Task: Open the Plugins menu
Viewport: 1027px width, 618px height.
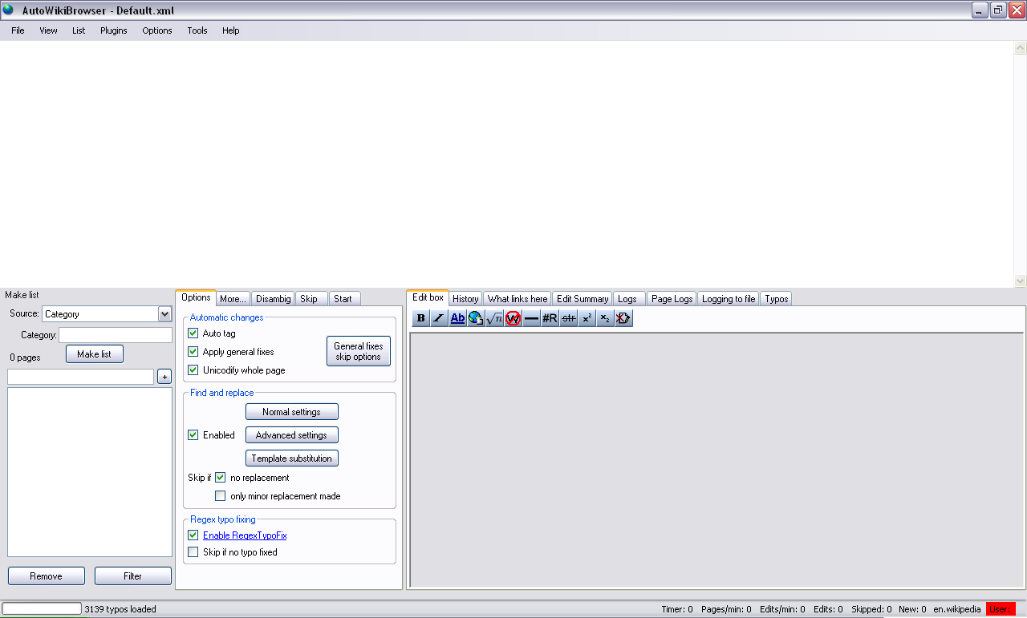Action: click(x=114, y=30)
